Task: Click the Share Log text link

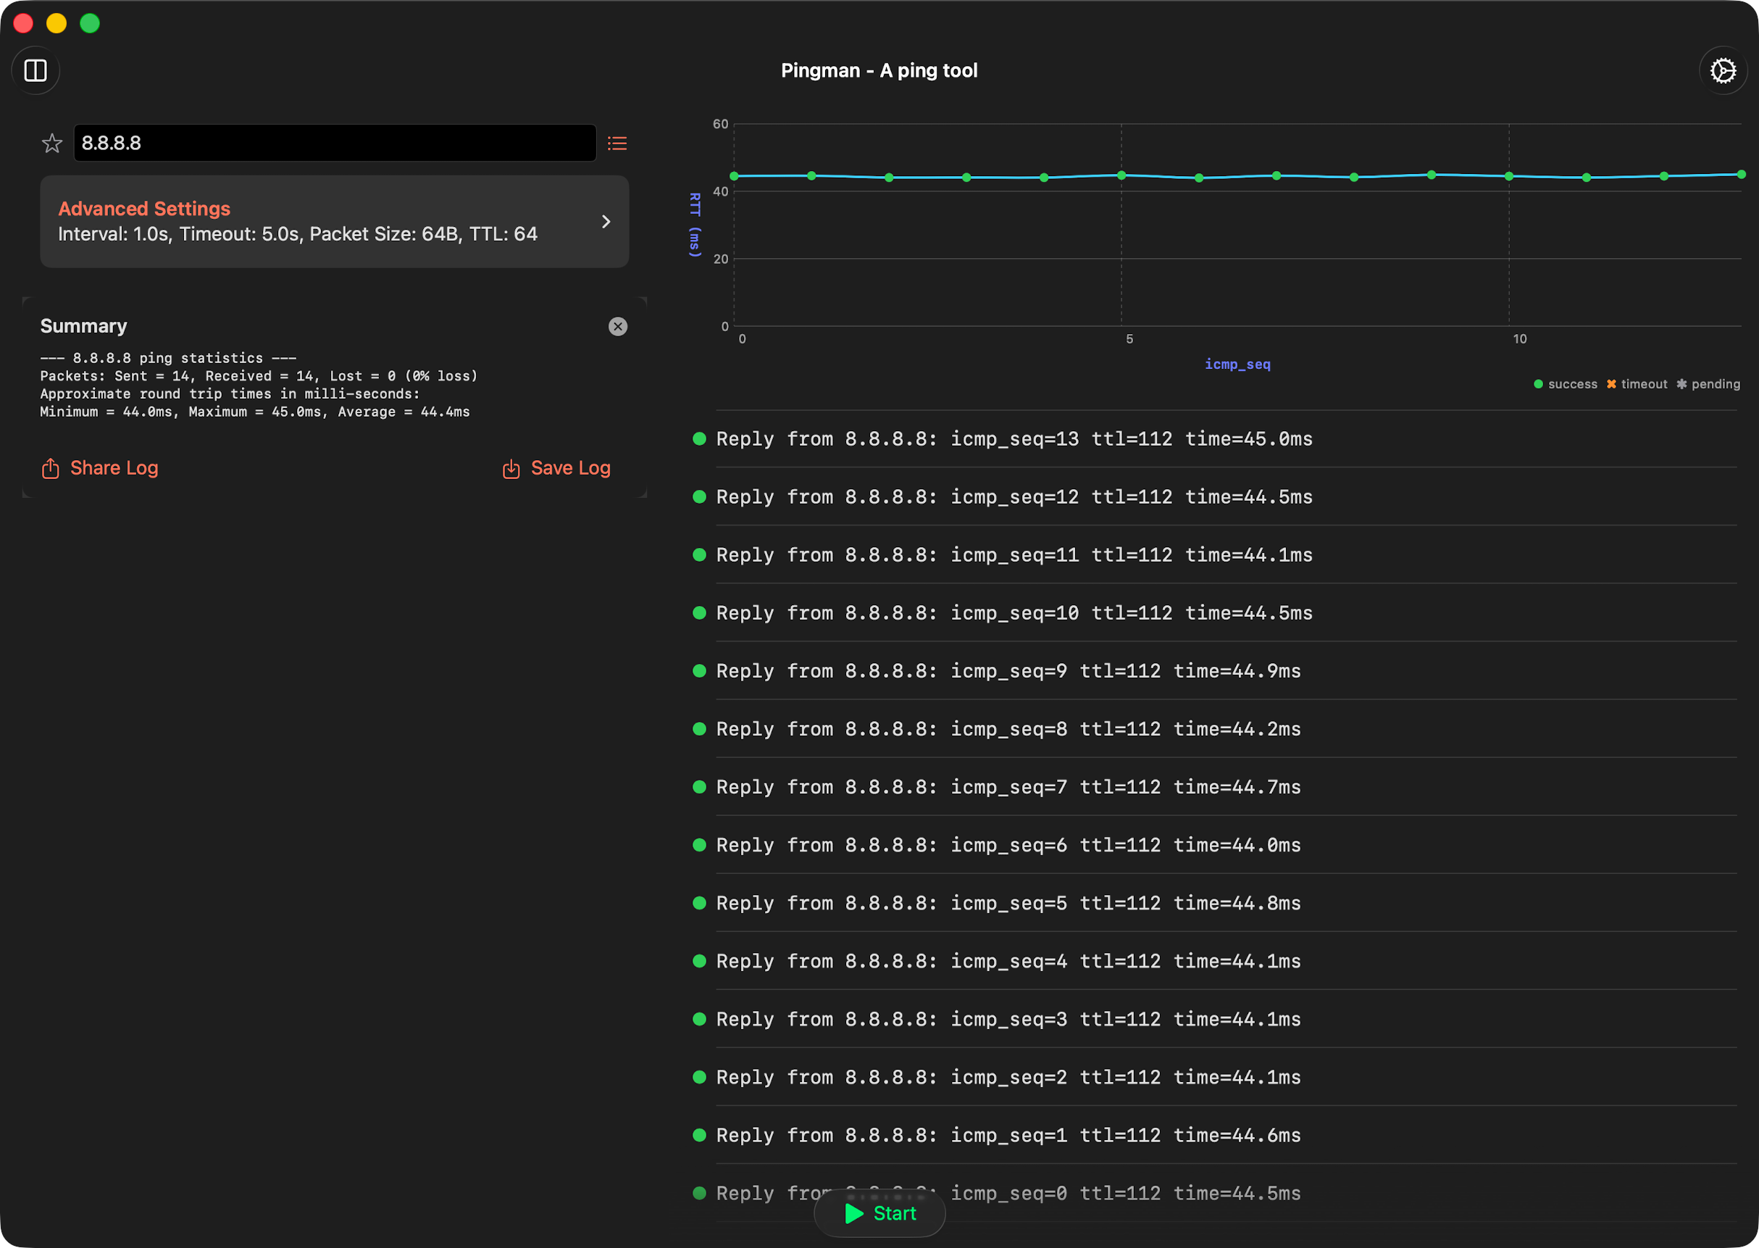Action: coord(114,468)
